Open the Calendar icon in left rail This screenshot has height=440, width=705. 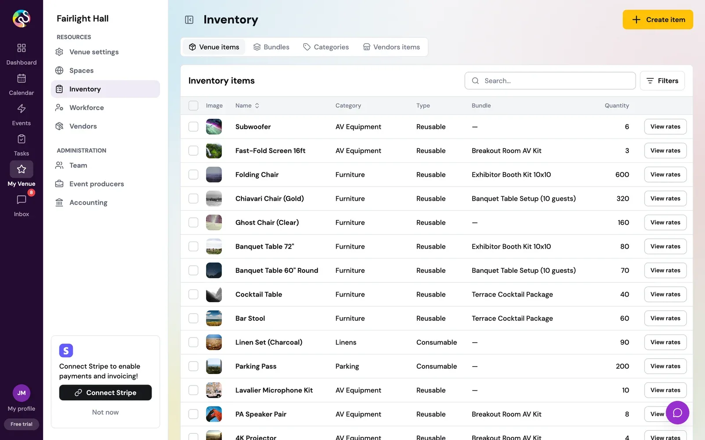click(21, 78)
